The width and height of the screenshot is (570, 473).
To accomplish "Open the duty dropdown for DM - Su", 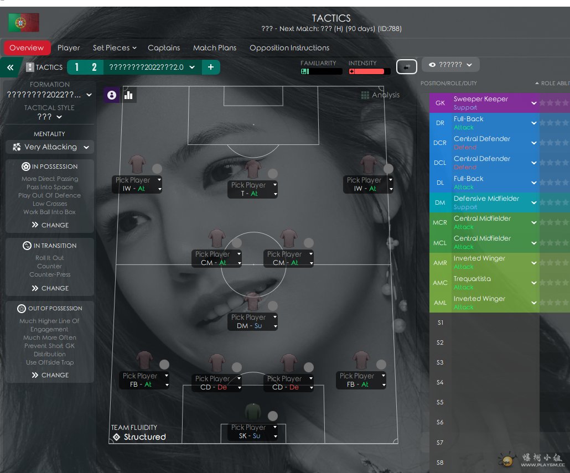I will [x=275, y=326].
